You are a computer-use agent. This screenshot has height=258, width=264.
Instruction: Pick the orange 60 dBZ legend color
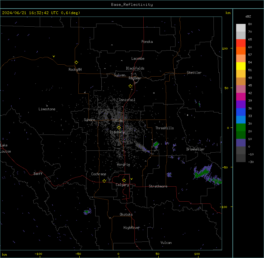point(241,51)
